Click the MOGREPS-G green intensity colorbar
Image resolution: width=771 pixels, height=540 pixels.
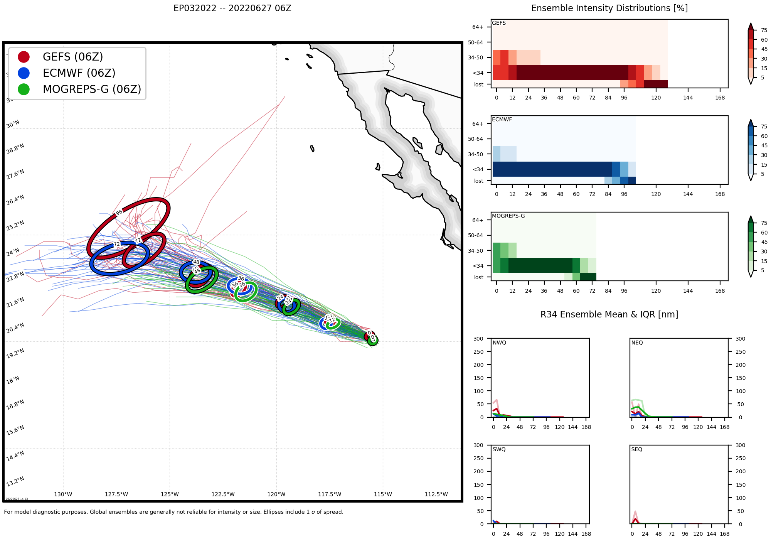751,246
